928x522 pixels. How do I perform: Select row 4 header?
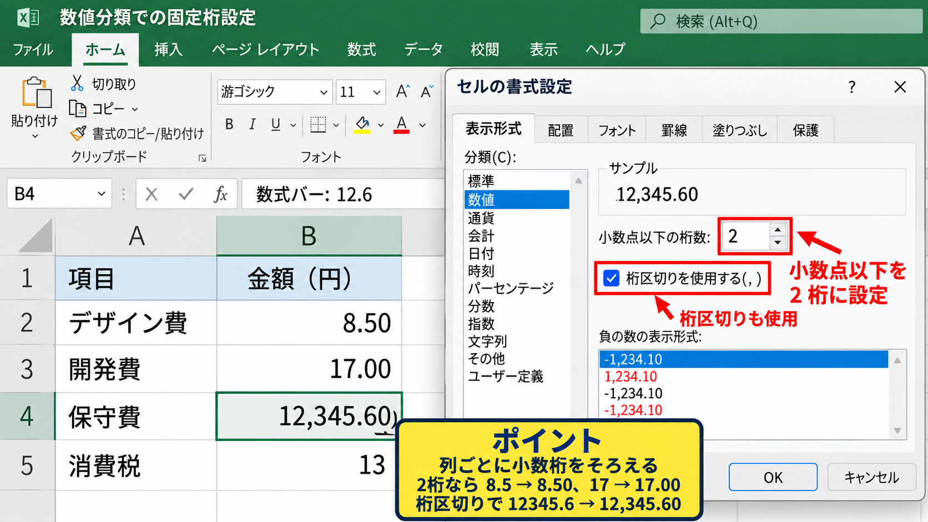[x=27, y=416]
